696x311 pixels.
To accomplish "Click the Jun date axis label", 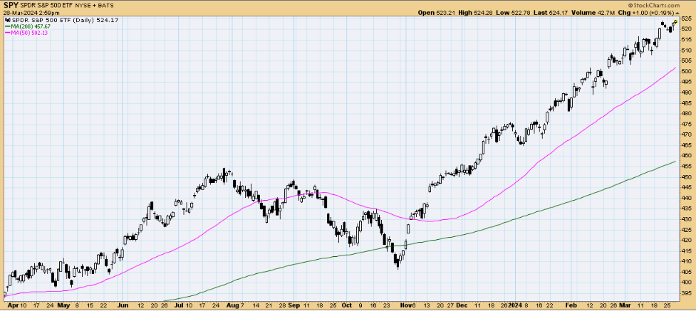I will click(123, 306).
